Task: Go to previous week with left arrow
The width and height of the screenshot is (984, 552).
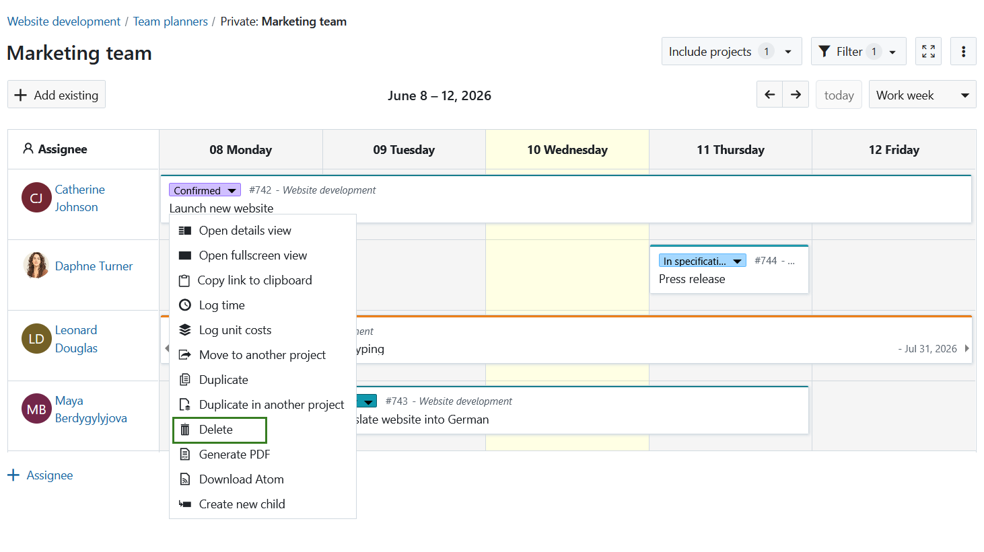Action: click(x=769, y=95)
